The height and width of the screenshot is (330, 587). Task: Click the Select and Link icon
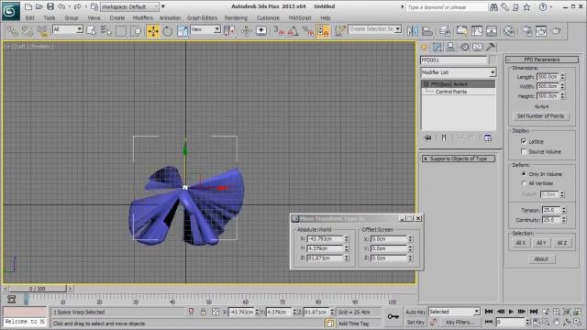(x=12, y=31)
